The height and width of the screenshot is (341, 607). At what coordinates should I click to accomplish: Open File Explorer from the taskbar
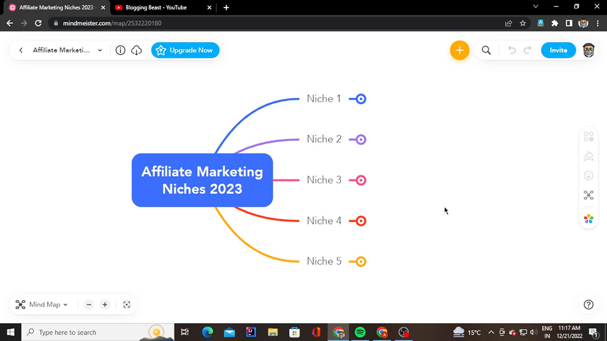click(273, 332)
